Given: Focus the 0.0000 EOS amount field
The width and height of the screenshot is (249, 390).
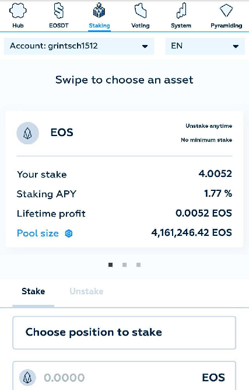Looking at the screenshot, I should pyautogui.click(x=124, y=377).
